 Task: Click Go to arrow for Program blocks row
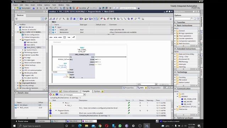click(x=129, y=111)
